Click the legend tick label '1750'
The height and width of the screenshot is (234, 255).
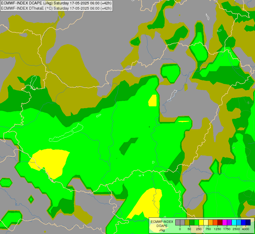[x=227, y=229]
